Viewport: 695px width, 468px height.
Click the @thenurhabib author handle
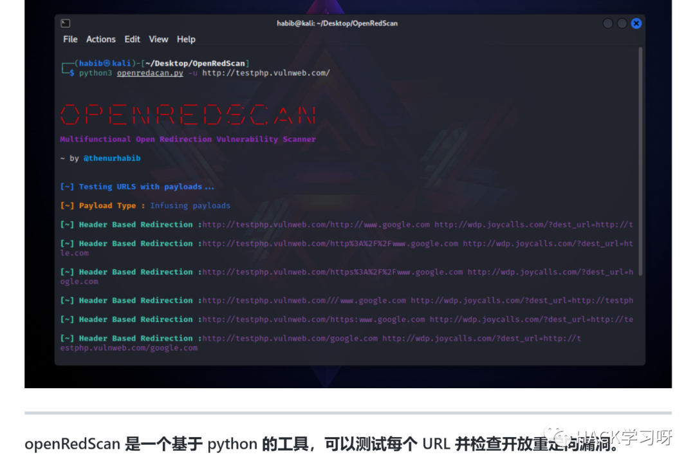(x=112, y=158)
